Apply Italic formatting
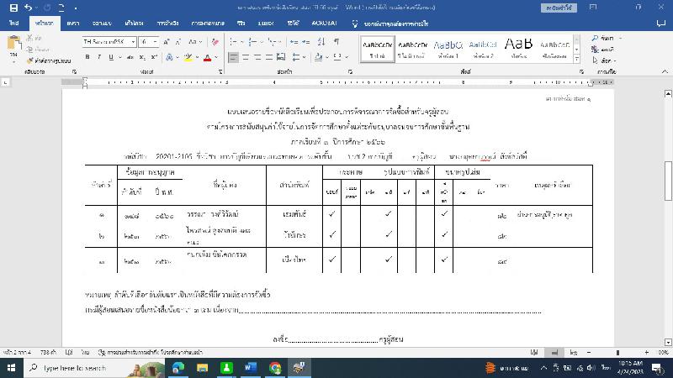673x378 pixels. point(99,57)
